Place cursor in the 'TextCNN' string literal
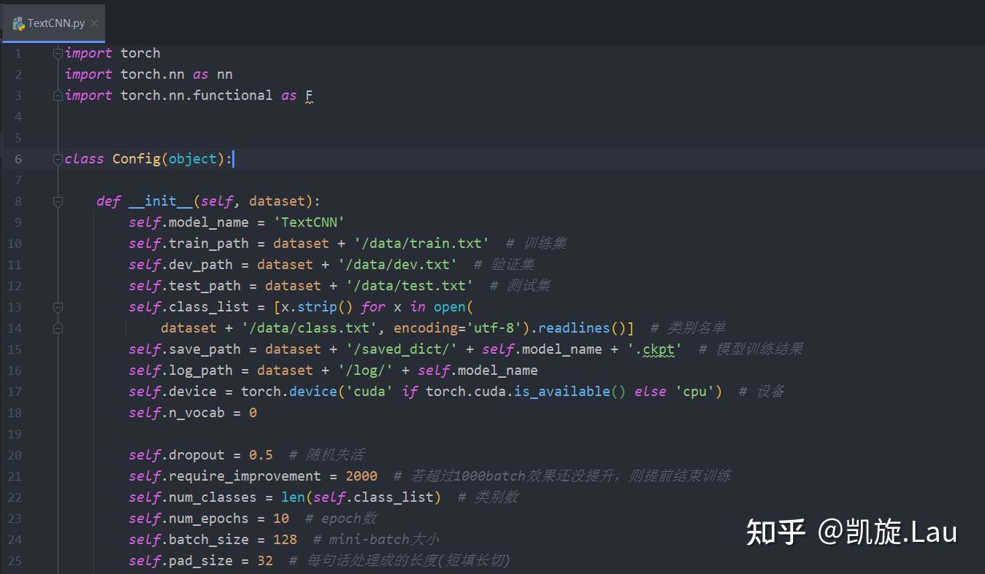The image size is (985, 574). point(310,222)
